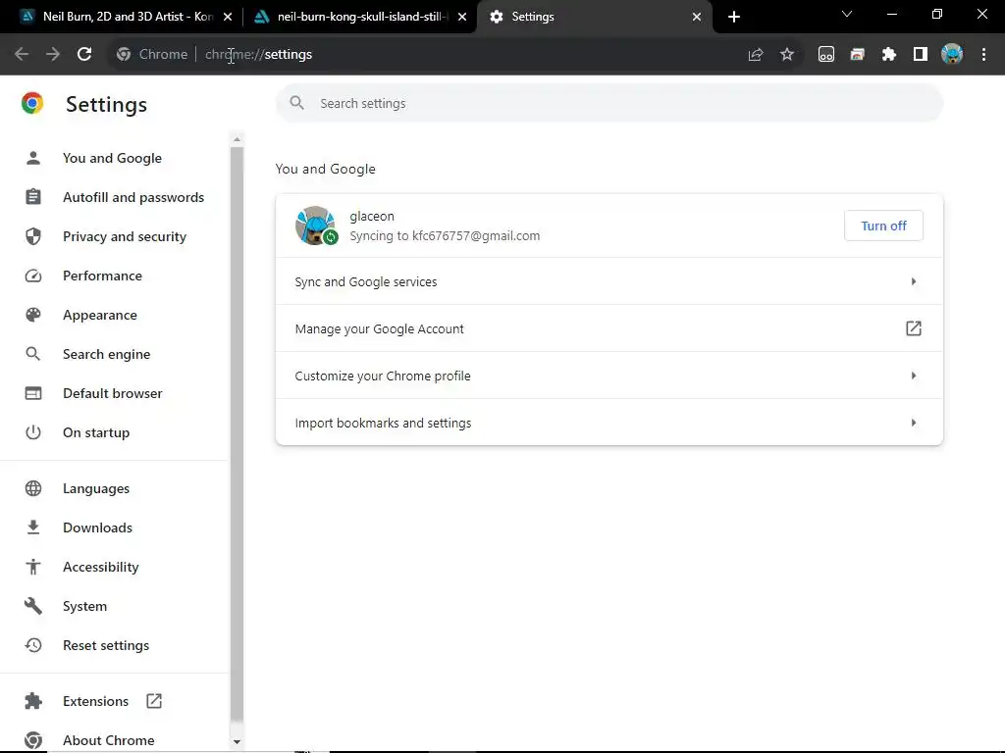Click the share this page icon
Image resolution: width=1005 pixels, height=753 pixels.
click(x=756, y=55)
